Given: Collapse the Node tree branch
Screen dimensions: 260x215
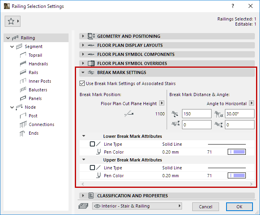Looking at the screenshot, I should click(12, 107).
